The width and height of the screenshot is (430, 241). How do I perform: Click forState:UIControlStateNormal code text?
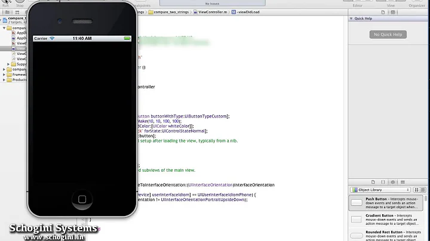click(x=174, y=131)
